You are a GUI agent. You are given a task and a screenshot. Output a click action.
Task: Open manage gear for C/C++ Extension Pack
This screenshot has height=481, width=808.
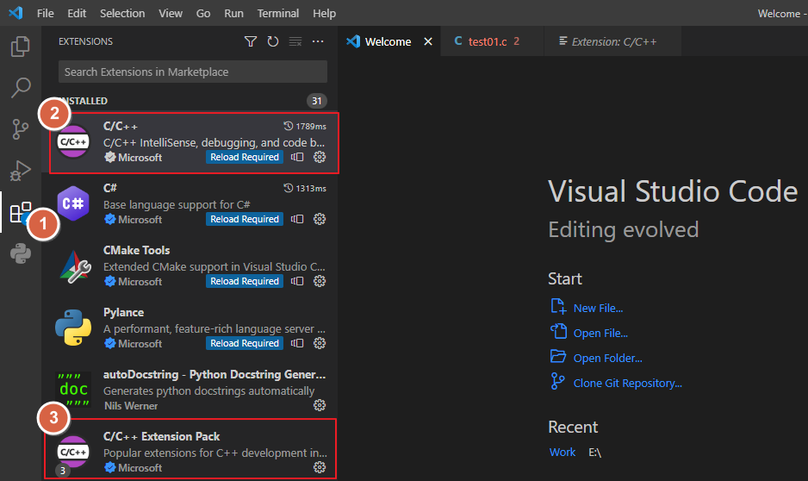(320, 467)
